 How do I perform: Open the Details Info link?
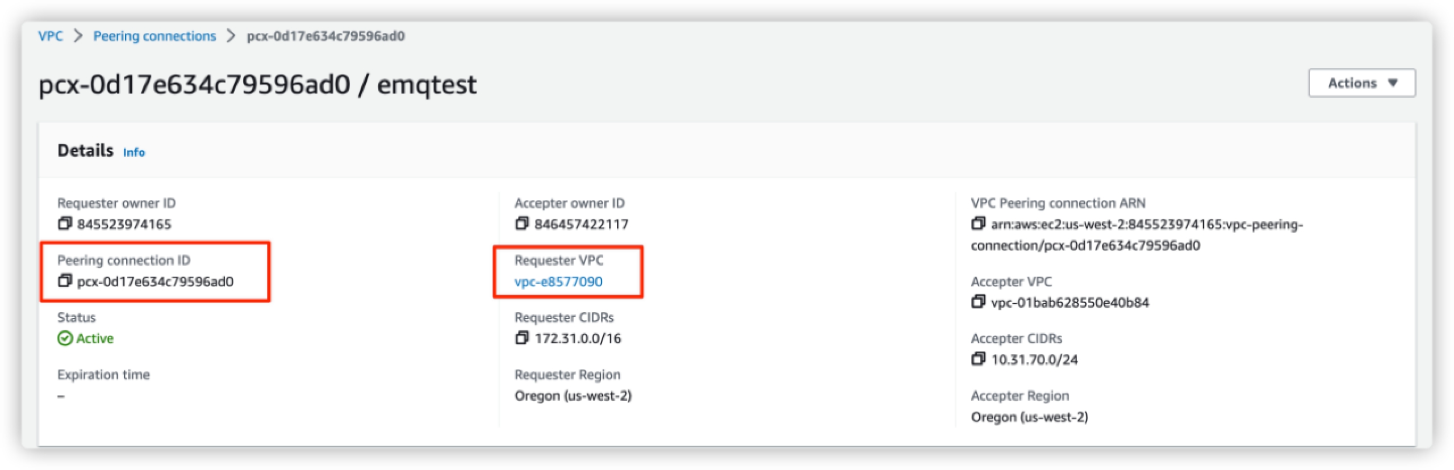tap(133, 152)
